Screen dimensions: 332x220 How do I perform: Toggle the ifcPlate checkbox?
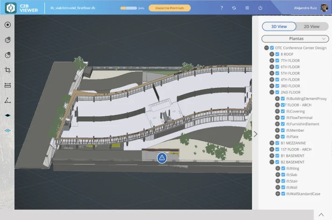pyautogui.click(x=283, y=137)
